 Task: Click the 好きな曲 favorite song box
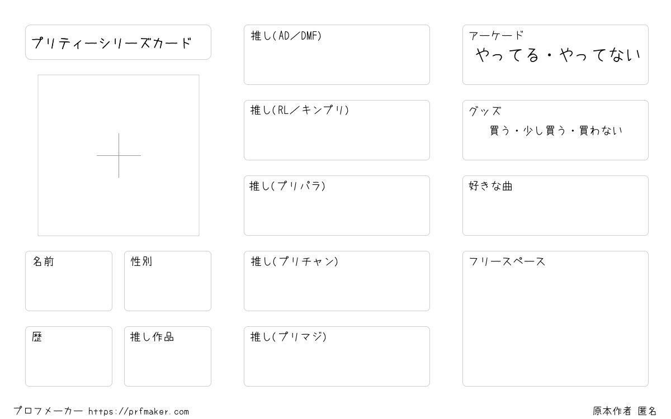point(555,206)
